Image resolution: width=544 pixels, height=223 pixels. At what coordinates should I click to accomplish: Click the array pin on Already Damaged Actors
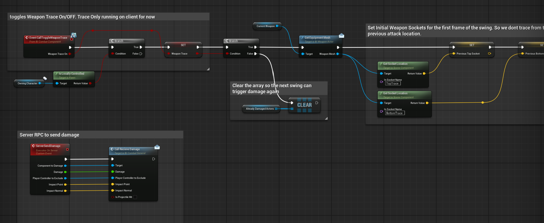pyautogui.click(x=276, y=109)
